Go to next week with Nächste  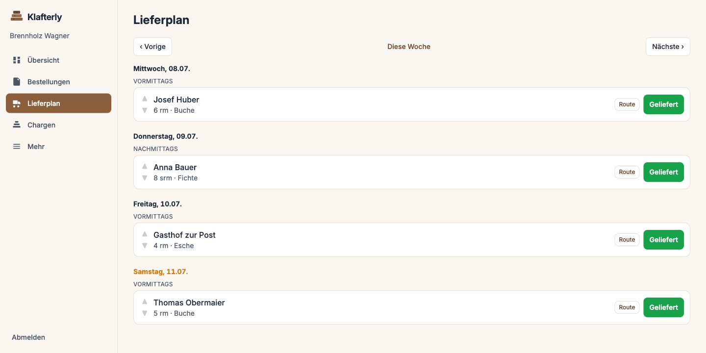(x=668, y=47)
